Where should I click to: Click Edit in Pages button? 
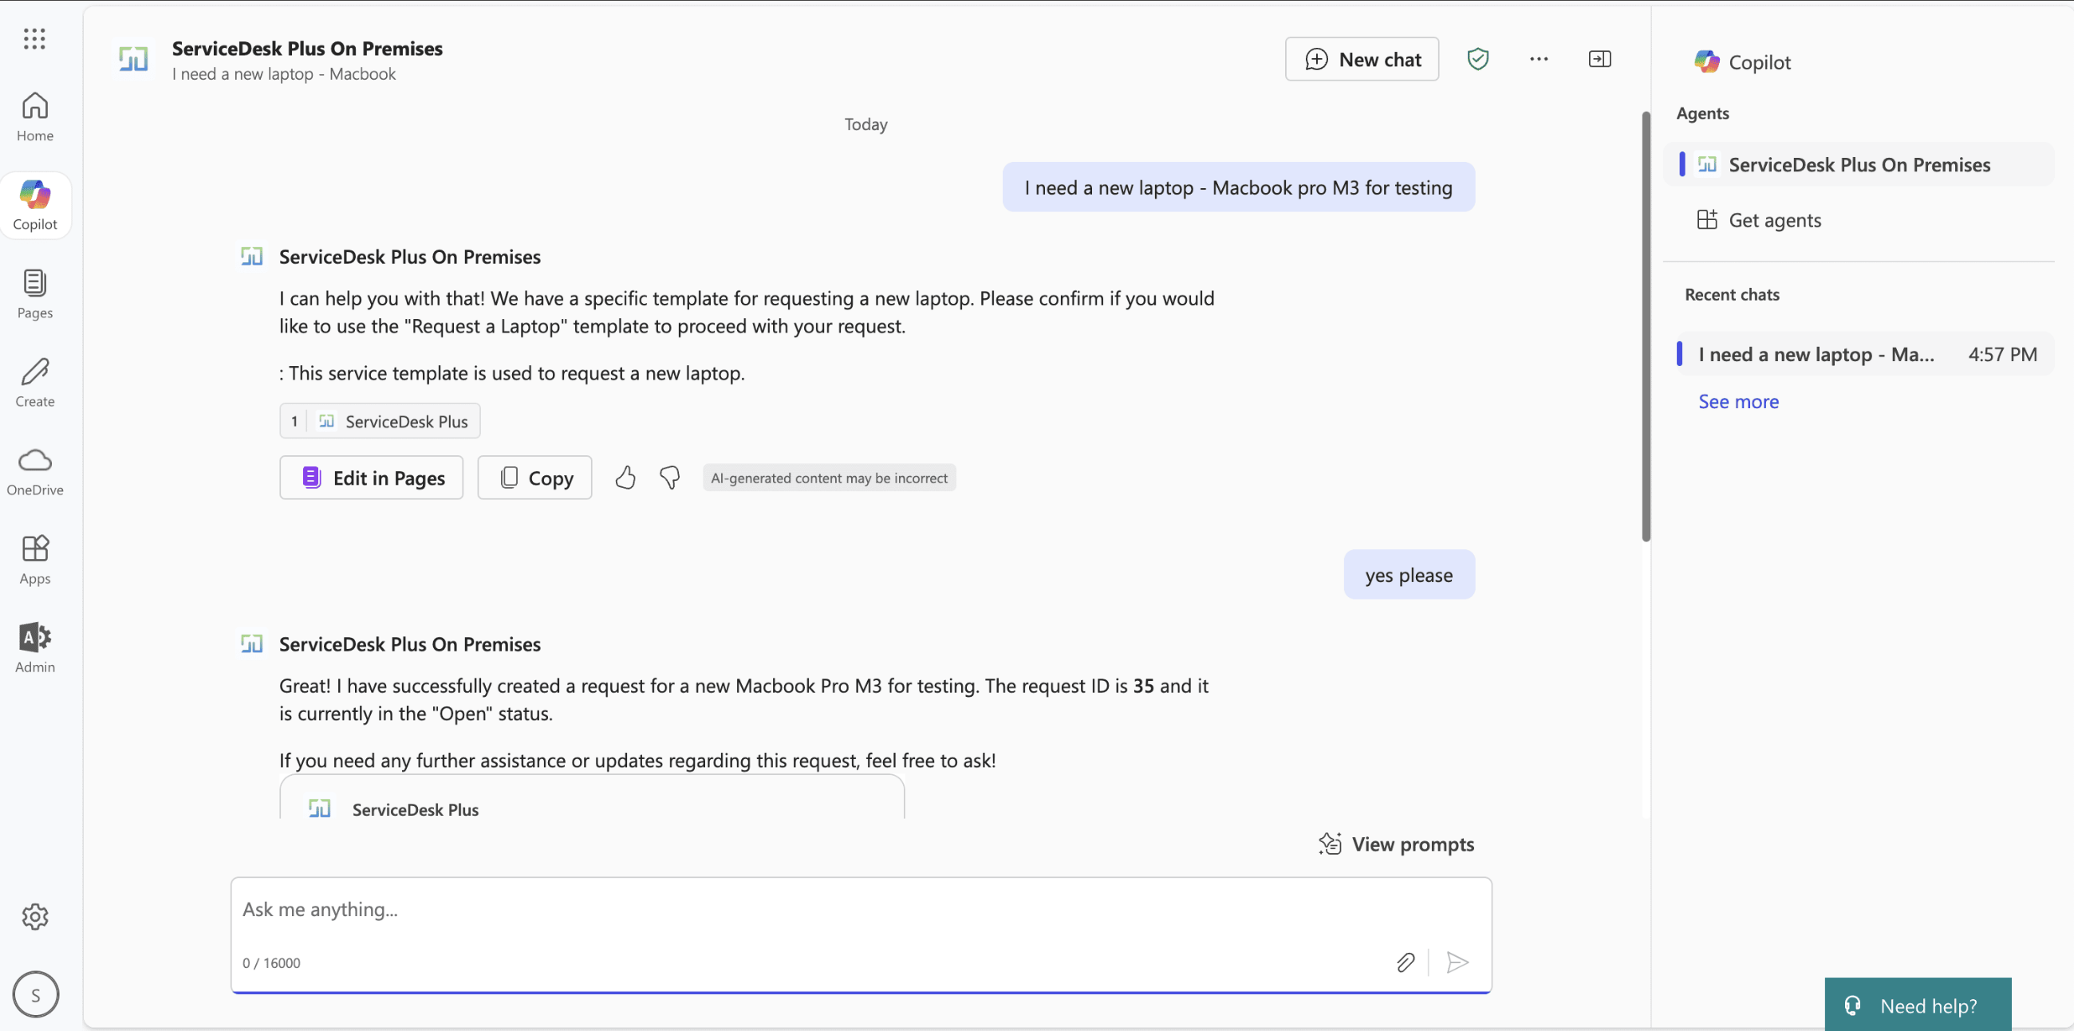pyautogui.click(x=371, y=478)
